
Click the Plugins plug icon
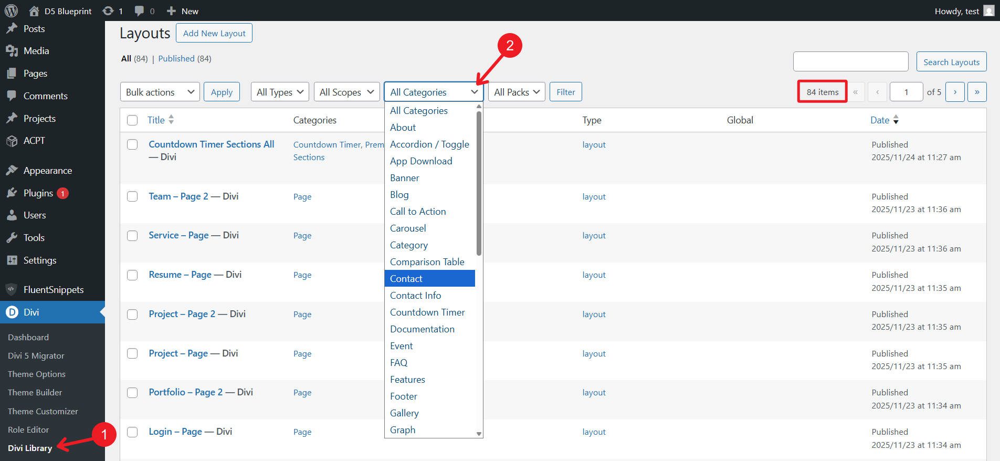click(12, 193)
